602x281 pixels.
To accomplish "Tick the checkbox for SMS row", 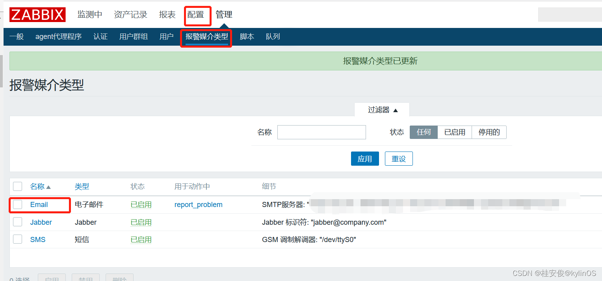I will (x=18, y=239).
